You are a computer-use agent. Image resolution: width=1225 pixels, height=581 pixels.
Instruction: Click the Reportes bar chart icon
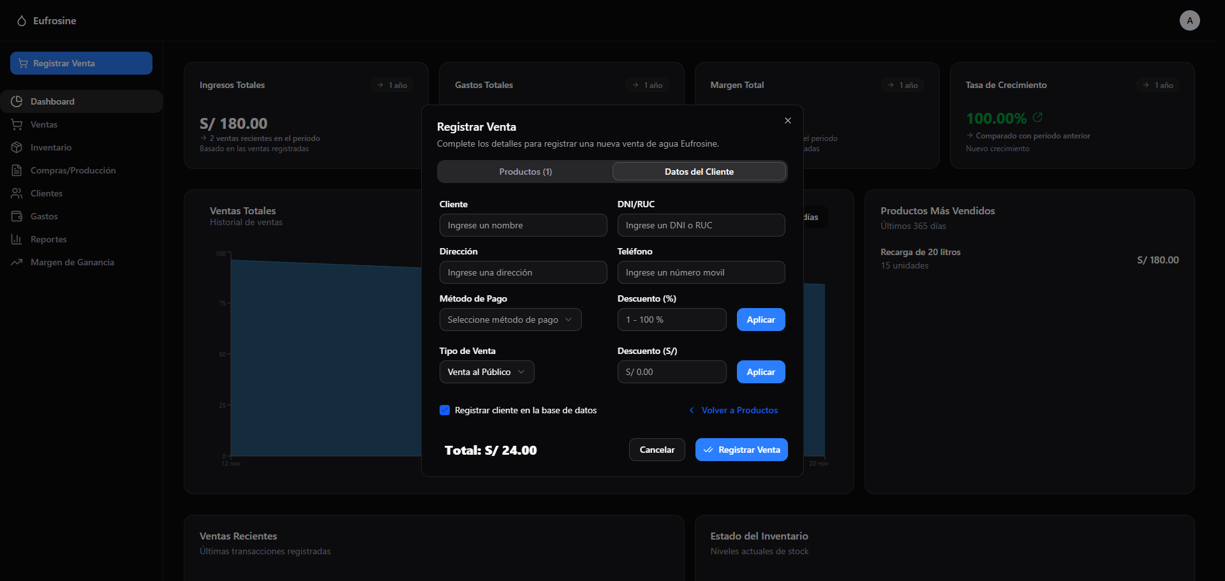[17, 239]
